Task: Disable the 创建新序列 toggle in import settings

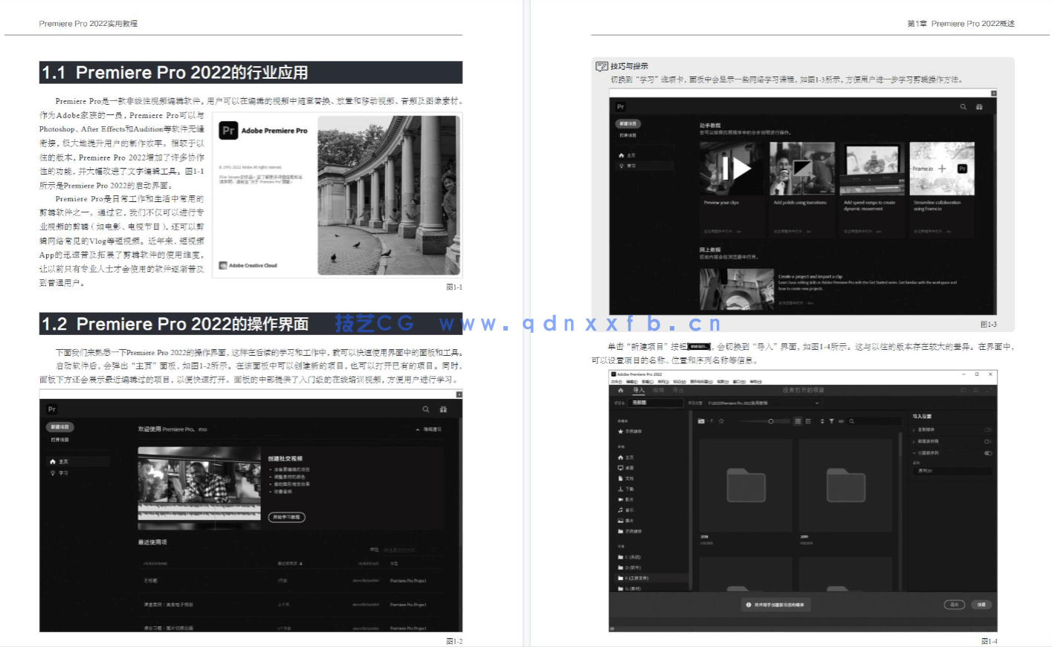Action: tap(988, 453)
